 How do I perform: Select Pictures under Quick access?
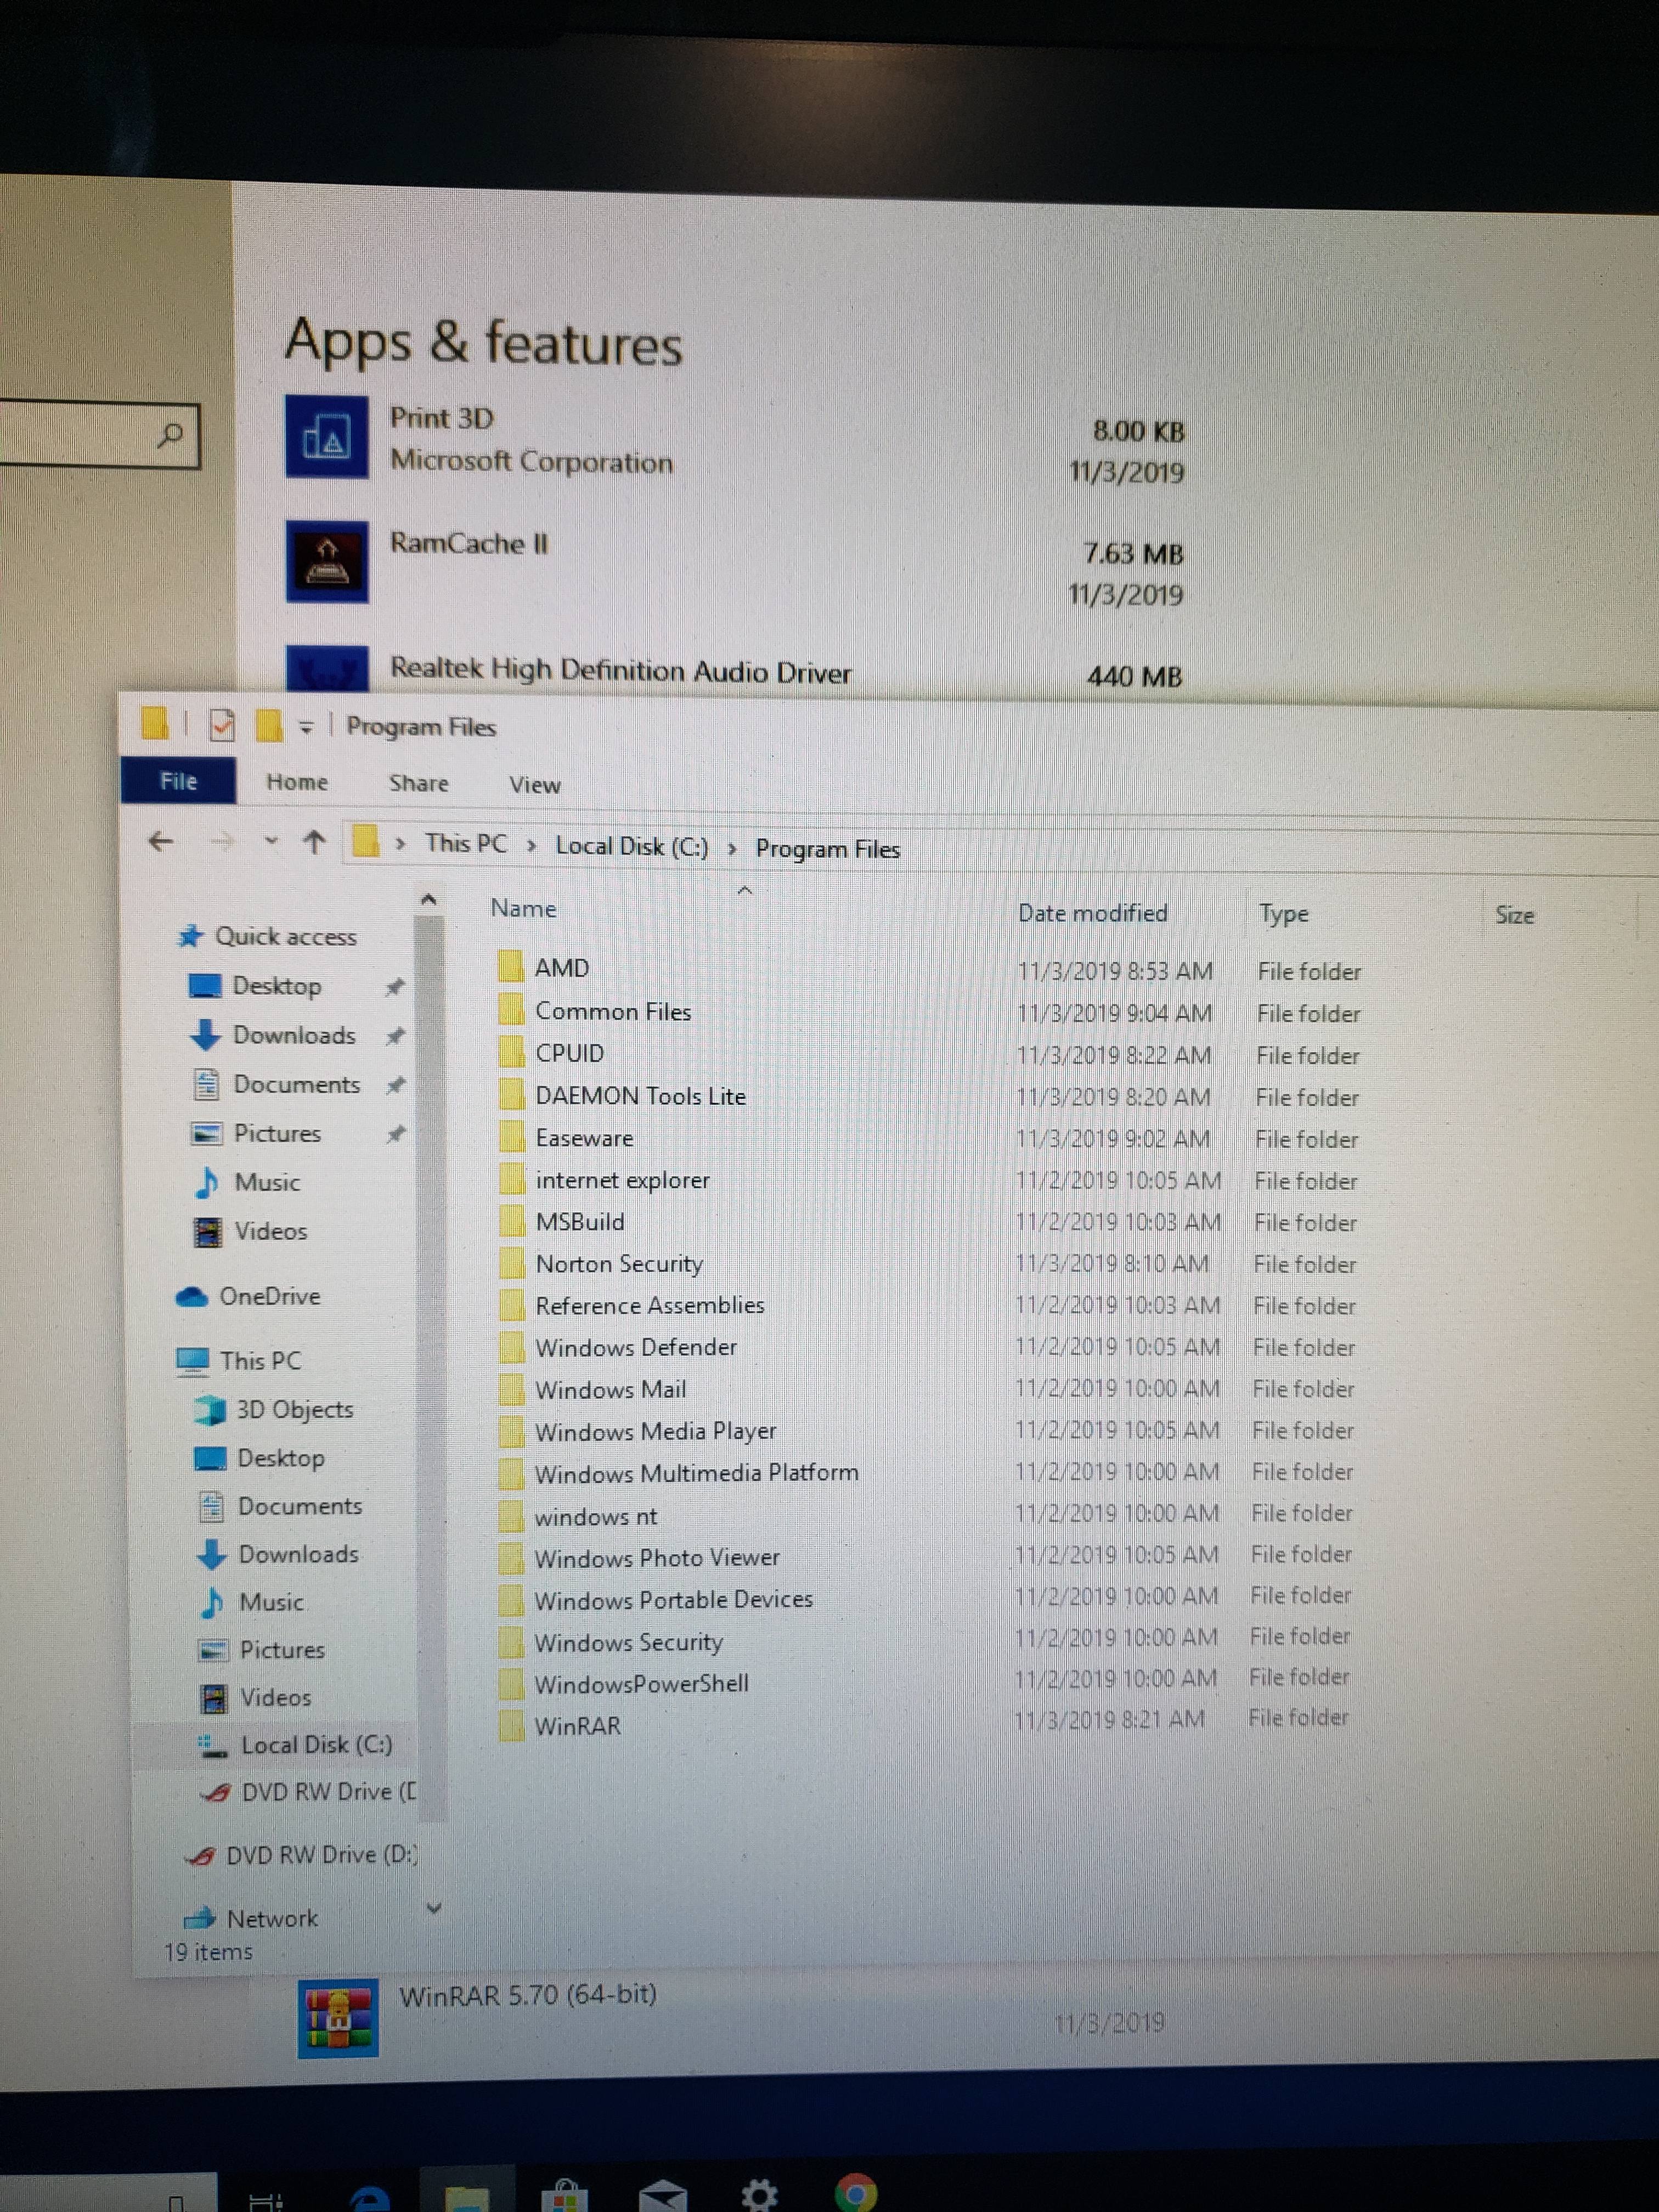pyautogui.click(x=256, y=1133)
